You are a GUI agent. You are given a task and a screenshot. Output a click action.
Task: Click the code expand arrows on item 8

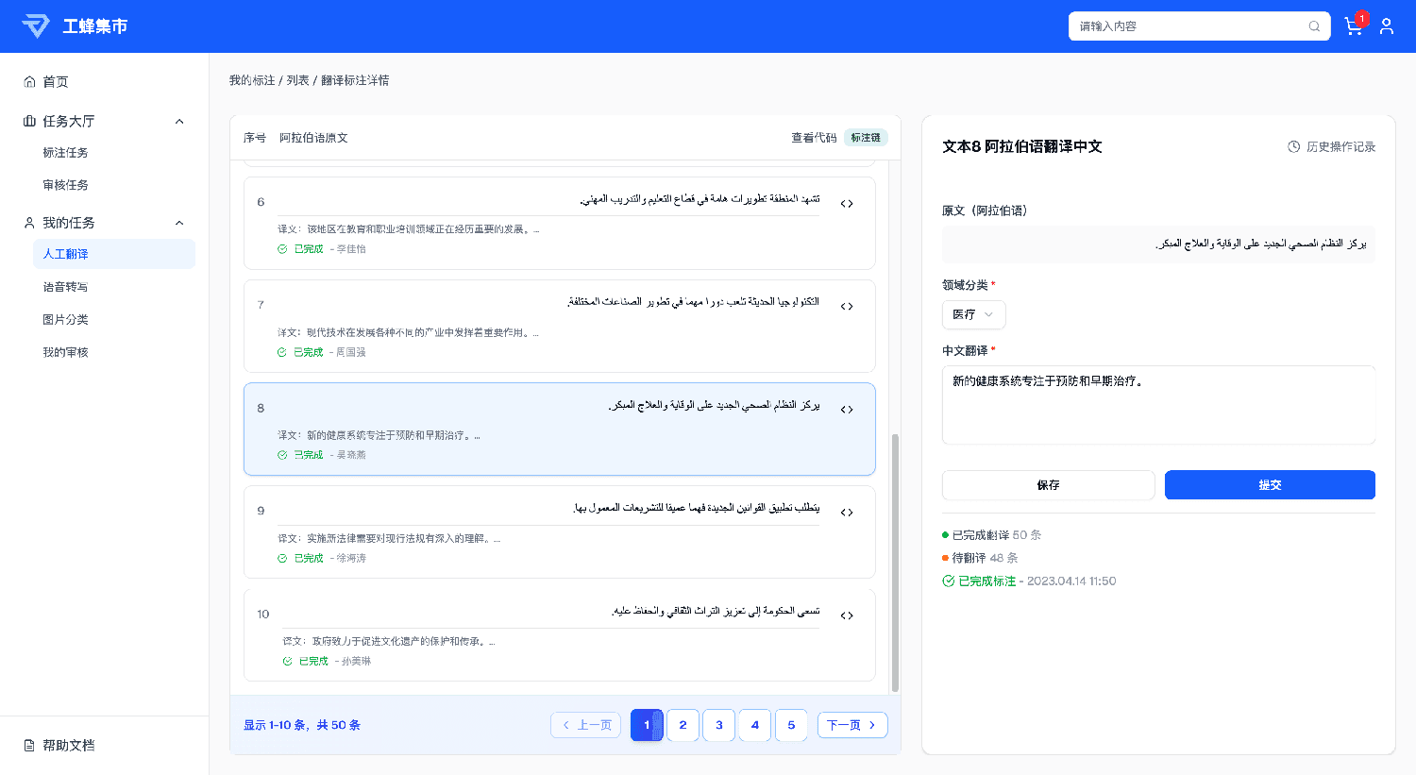click(847, 409)
